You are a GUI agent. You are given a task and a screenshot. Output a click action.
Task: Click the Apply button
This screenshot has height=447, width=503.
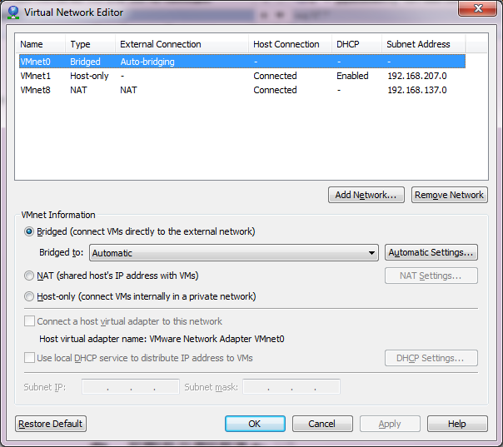click(x=390, y=424)
